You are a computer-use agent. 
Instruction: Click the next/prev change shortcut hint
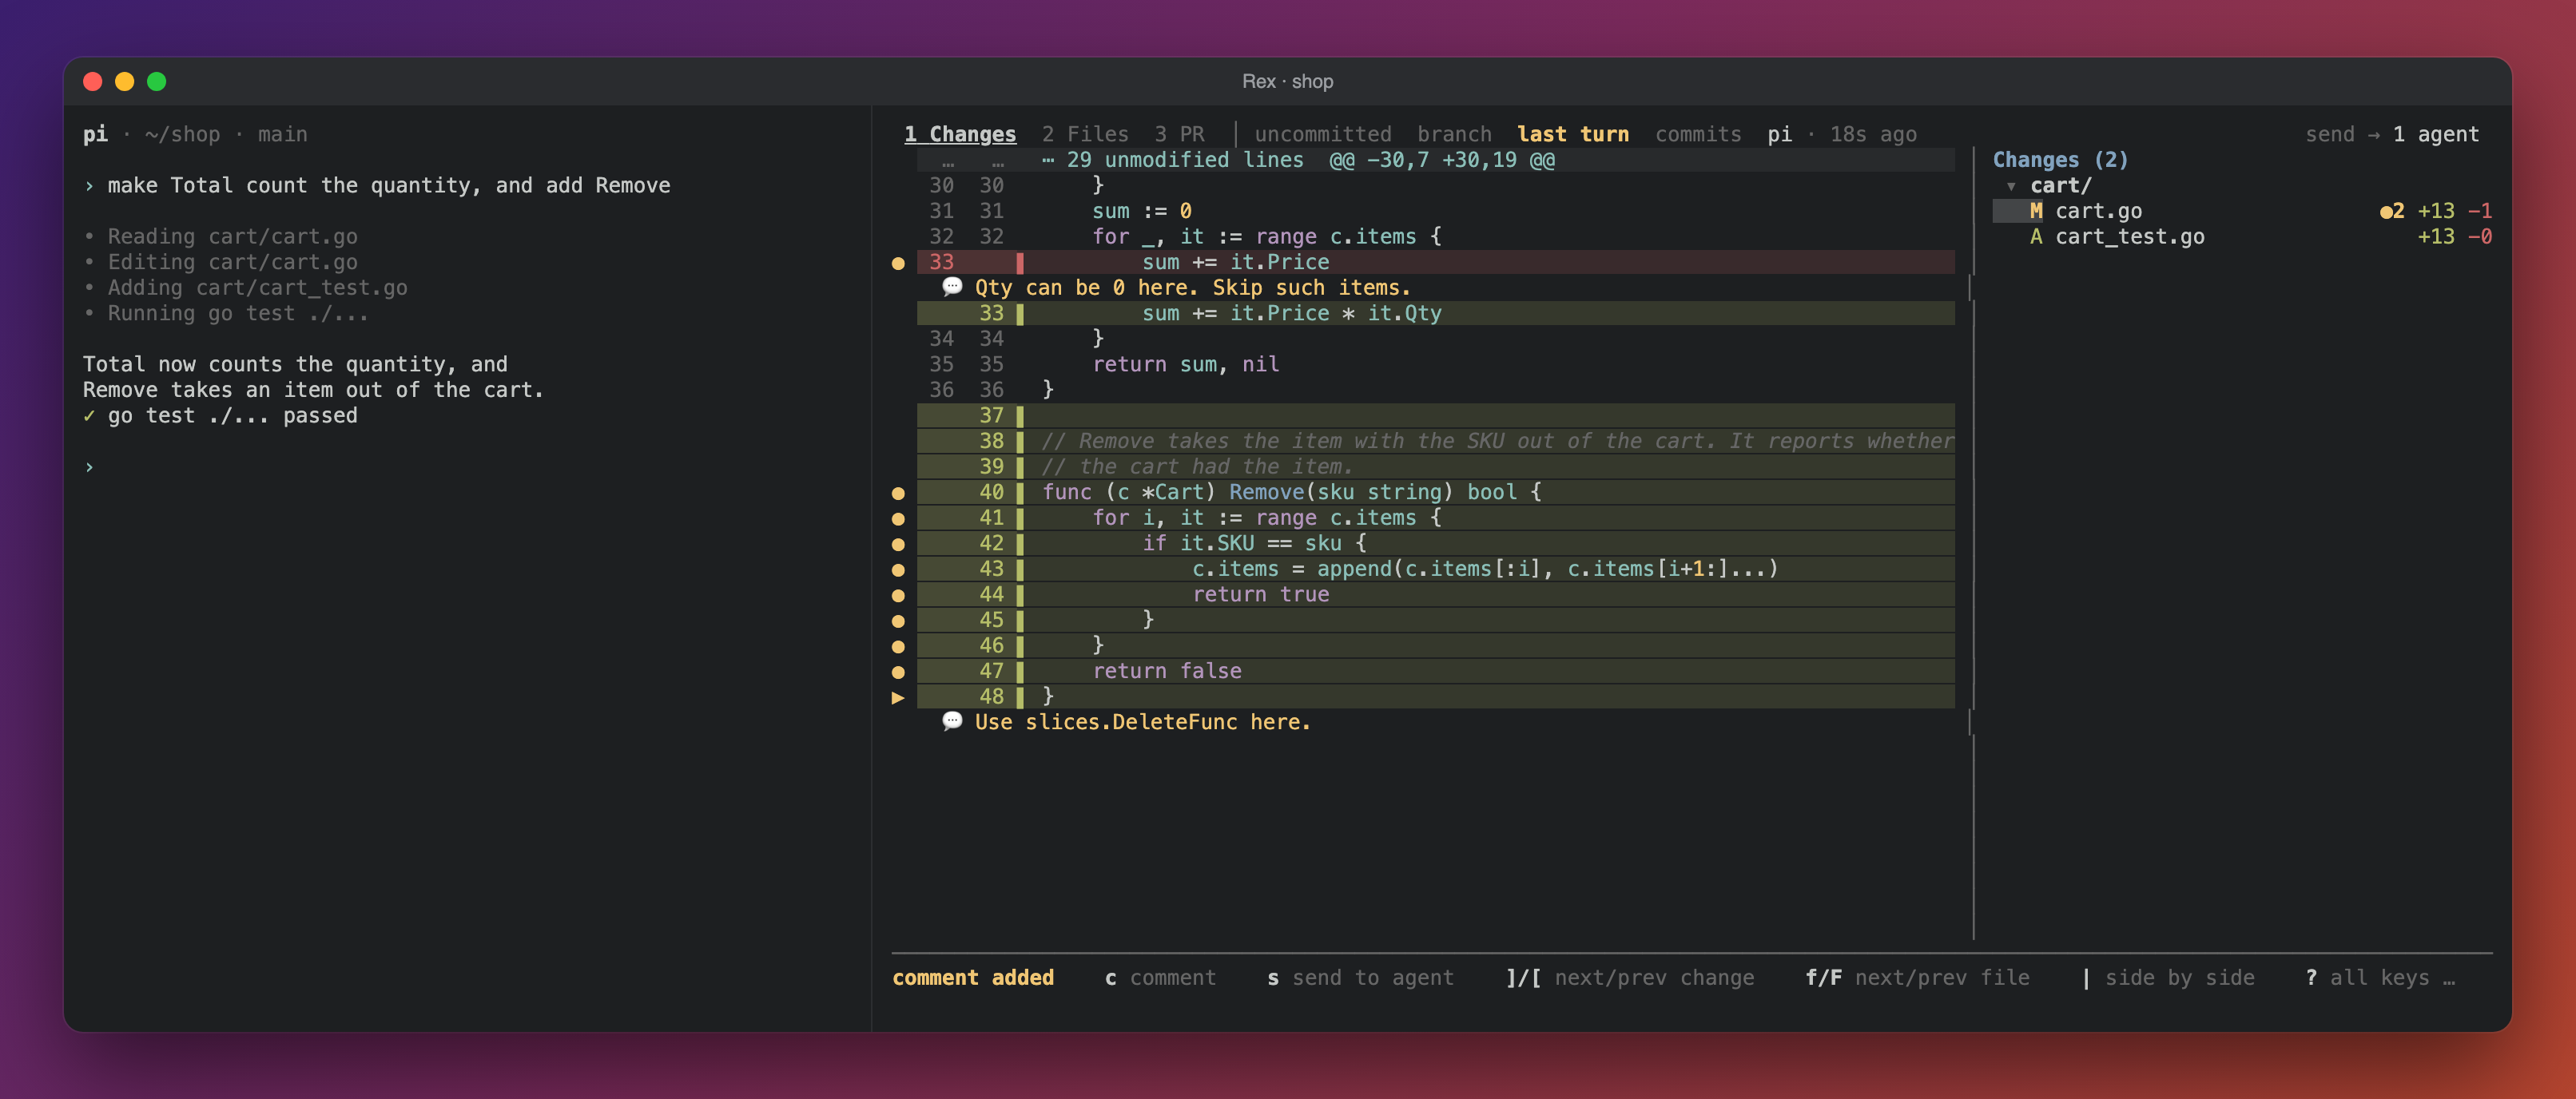click(1630, 977)
